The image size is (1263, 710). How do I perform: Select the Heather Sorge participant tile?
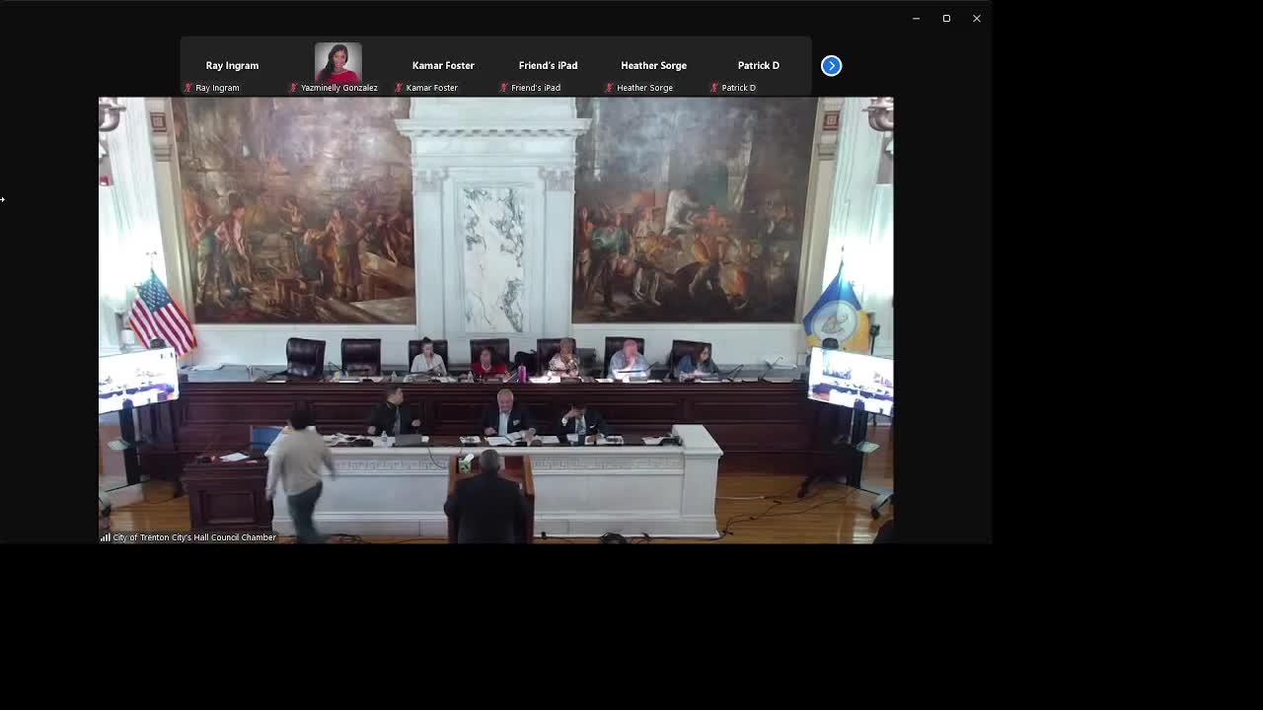tap(653, 65)
